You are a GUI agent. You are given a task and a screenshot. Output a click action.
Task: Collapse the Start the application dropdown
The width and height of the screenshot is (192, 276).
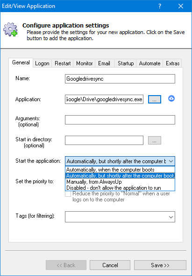171,161
